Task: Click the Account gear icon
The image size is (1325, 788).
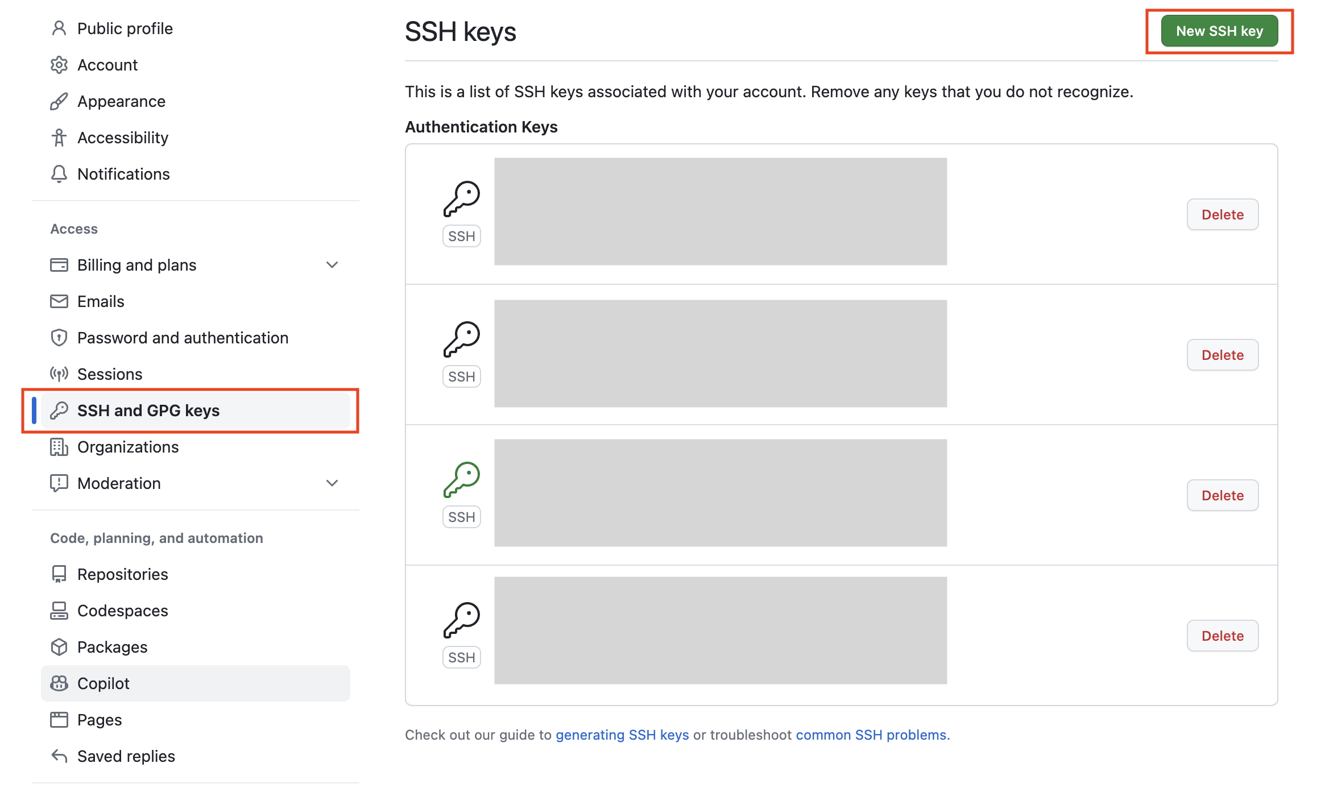Action: click(59, 65)
